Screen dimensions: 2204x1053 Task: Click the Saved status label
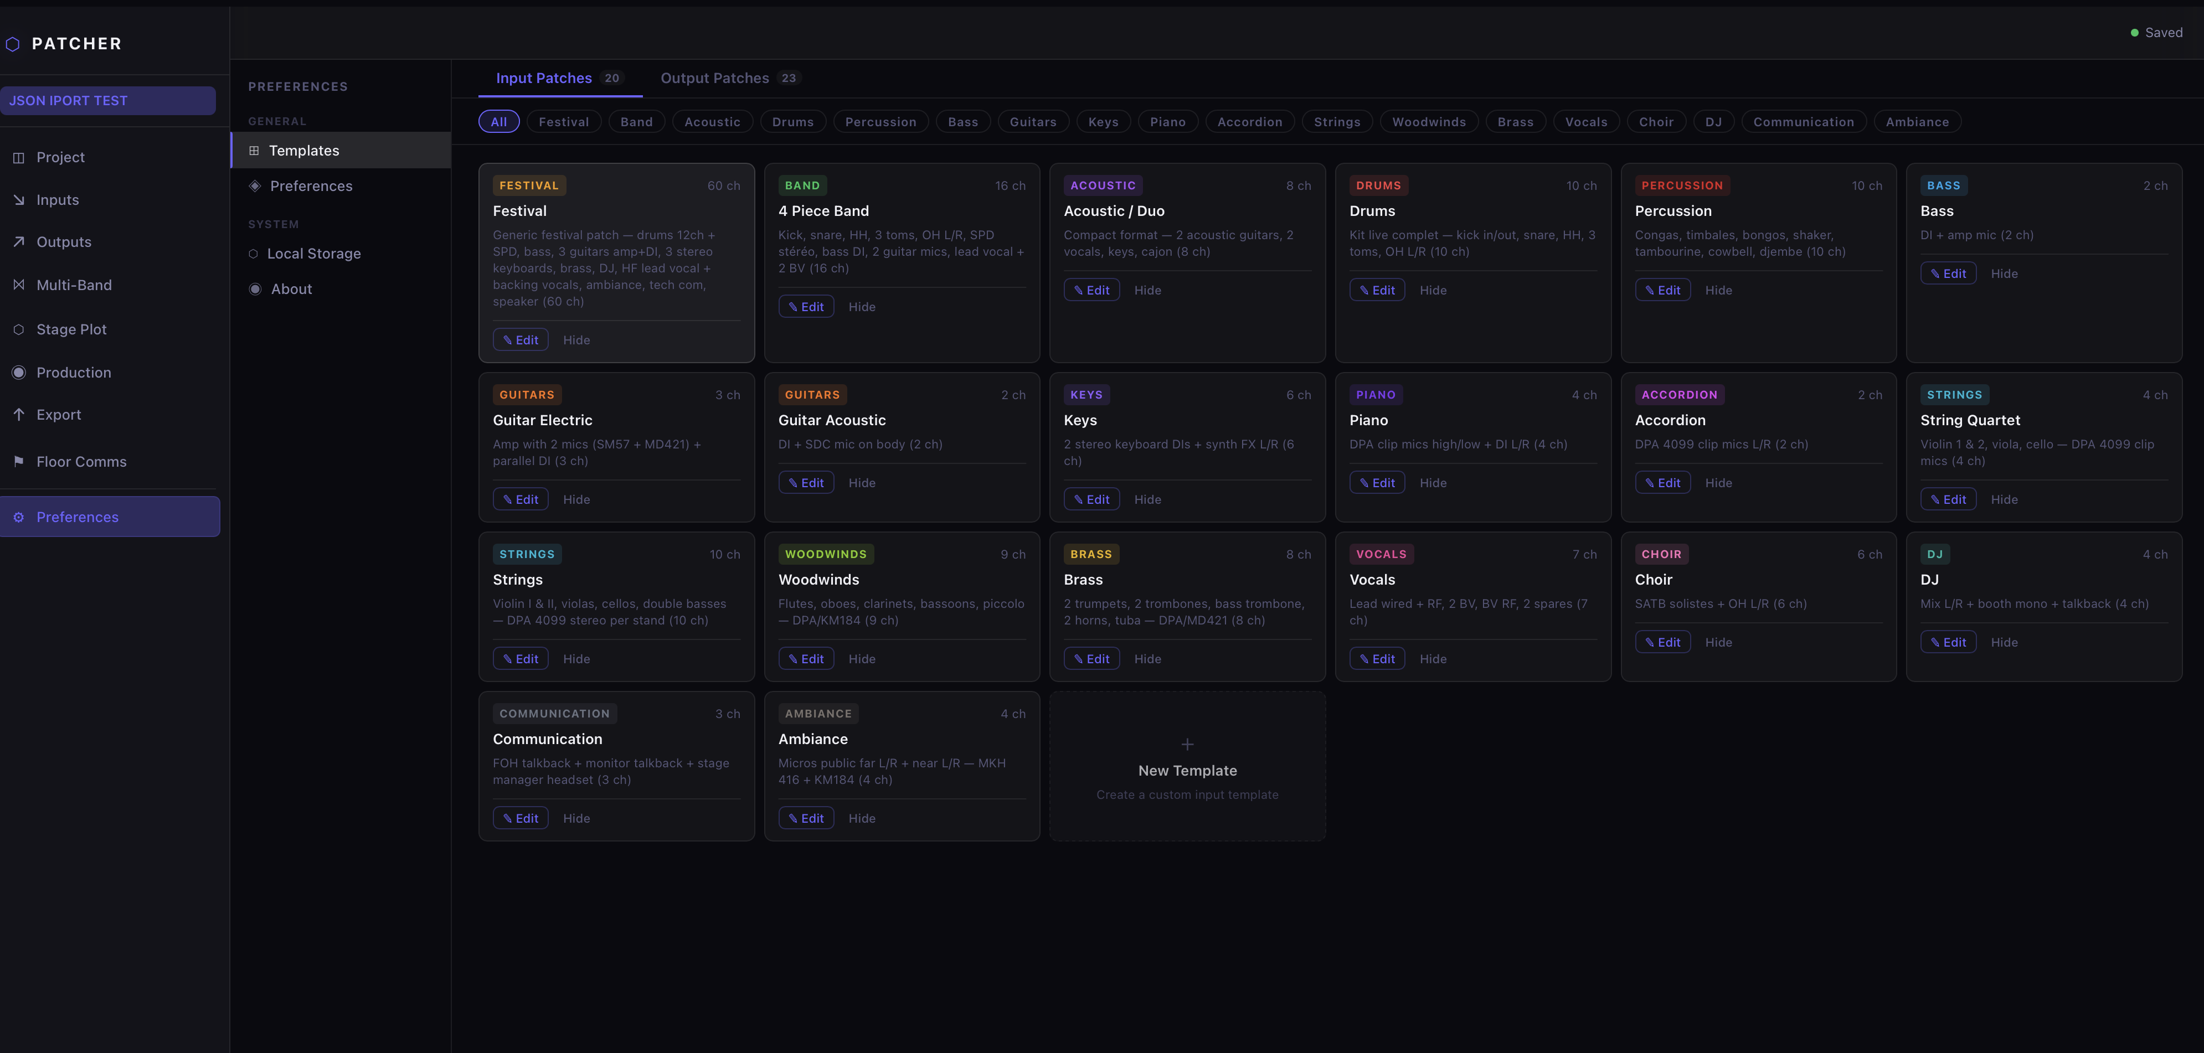pyautogui.click(x=2163, y=33)
